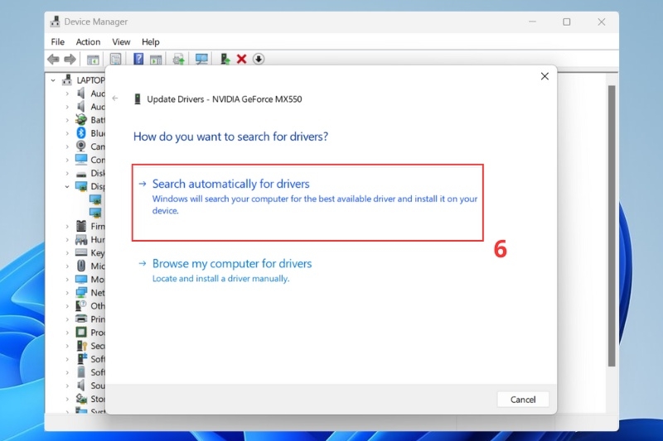Close the Update Drivers dialog with X

(544, 76)
